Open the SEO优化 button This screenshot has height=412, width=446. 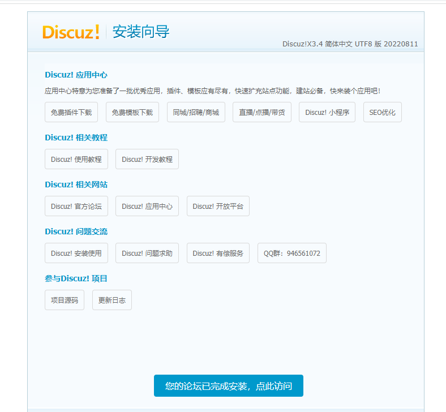tap(383, 112)
